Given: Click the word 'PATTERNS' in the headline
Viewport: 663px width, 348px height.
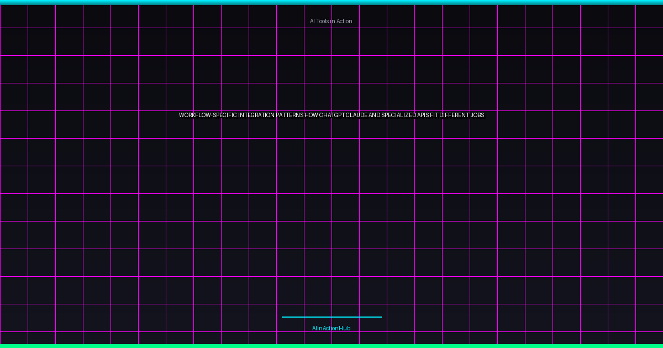Looking at the screenshot, I should (290, 115).
